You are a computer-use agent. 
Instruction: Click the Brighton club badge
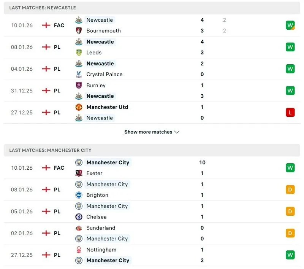tap(79, 195)
